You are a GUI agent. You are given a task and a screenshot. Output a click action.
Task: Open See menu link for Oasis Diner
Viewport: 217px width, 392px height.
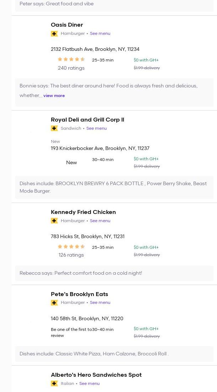[x=100, y=33]
